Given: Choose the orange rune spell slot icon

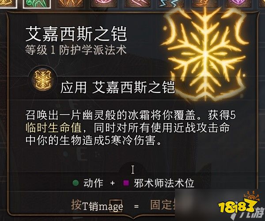Looking at the screenshot, I should [70, 4].
